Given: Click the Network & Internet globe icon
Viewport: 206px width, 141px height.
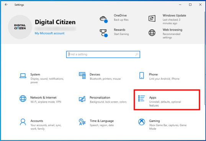Looking at the screenshot, I should [x=23, y=98].
